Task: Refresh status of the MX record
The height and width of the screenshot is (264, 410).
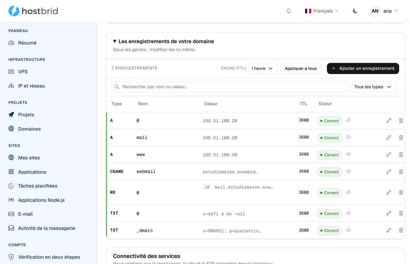Action: click(x=348, y=192)
